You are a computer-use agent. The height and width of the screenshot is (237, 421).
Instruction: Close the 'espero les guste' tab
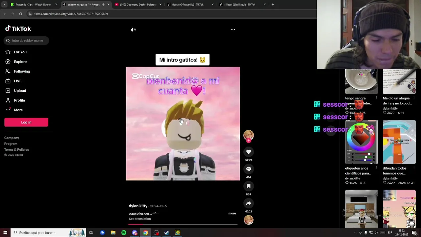108,5
